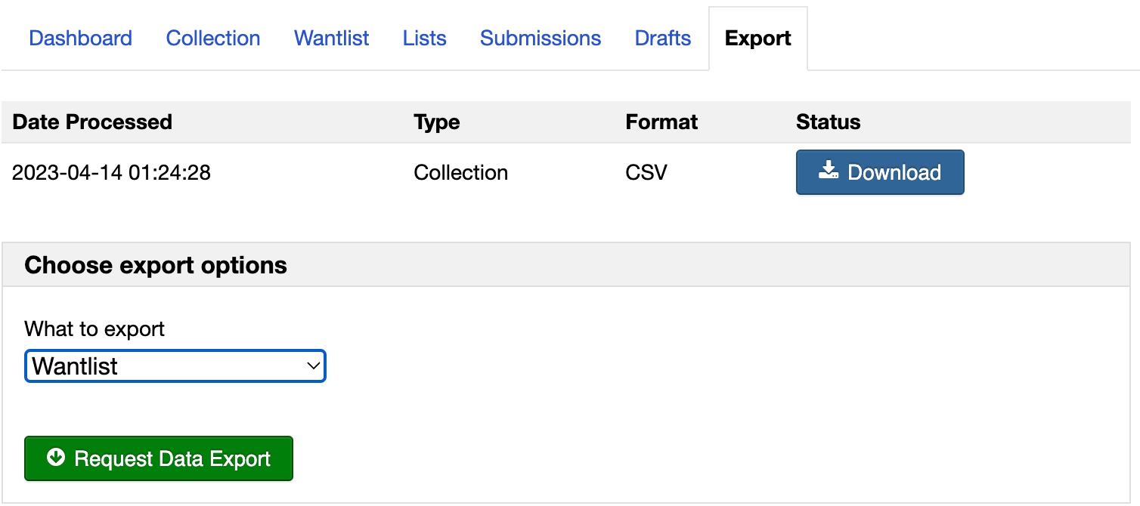Screen dimensions: 1140x506
Task: Click the Status column header
Action: [x=828, y=122]
